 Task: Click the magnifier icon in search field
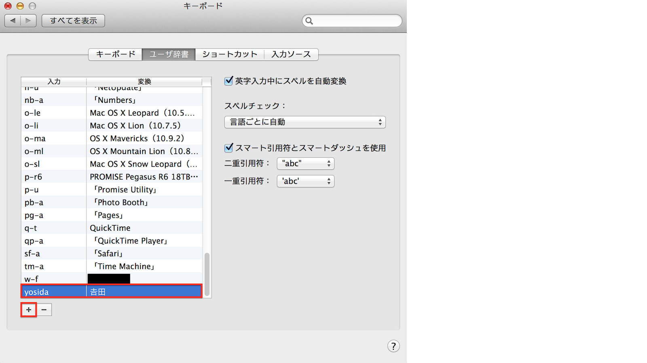pyautogui.click(x=309, y=21)
